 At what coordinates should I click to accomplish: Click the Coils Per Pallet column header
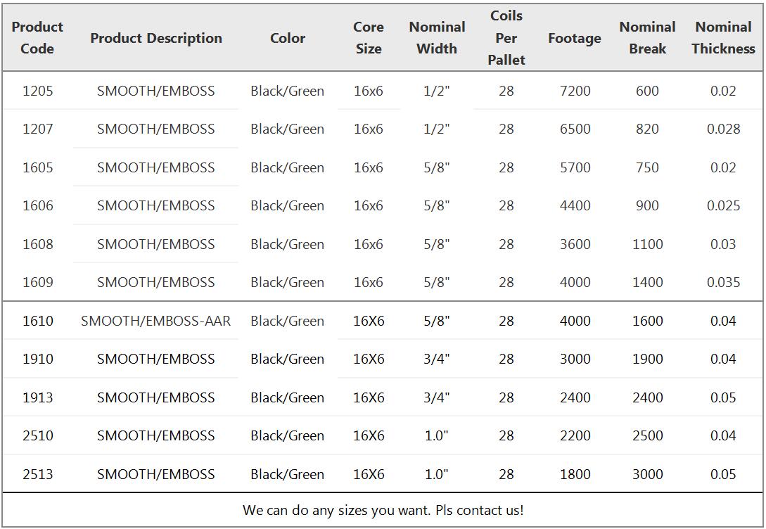coord(506,37)
